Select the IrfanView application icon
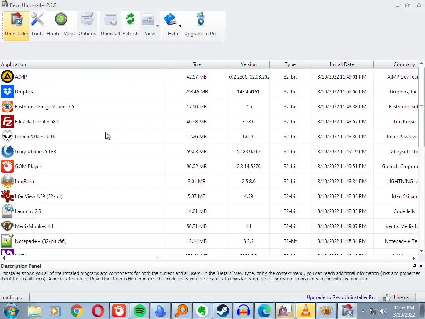The width and height of the screenshot is (425, 319). 7,196
